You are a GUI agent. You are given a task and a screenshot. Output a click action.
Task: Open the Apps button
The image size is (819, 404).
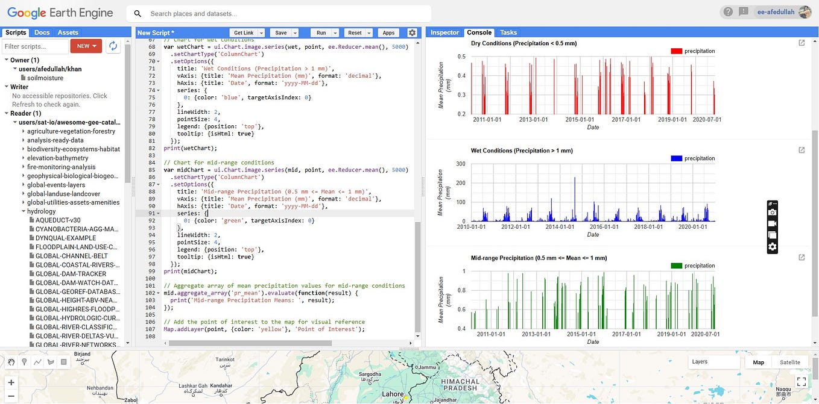389,33
